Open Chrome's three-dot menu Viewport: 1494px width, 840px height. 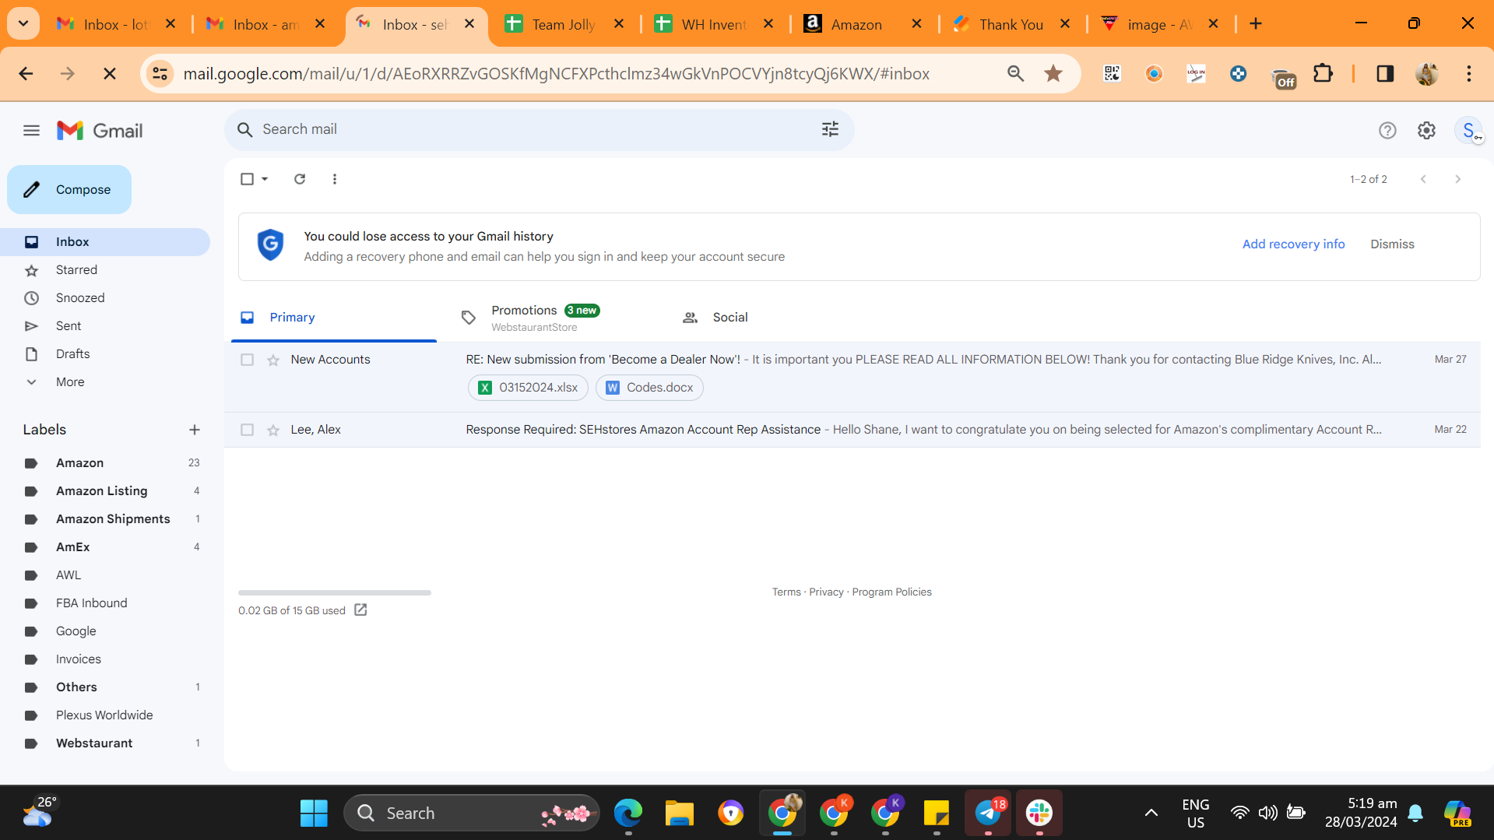pyautogui.click(x=1468, y=74)
